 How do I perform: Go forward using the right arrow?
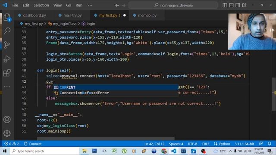124,6
